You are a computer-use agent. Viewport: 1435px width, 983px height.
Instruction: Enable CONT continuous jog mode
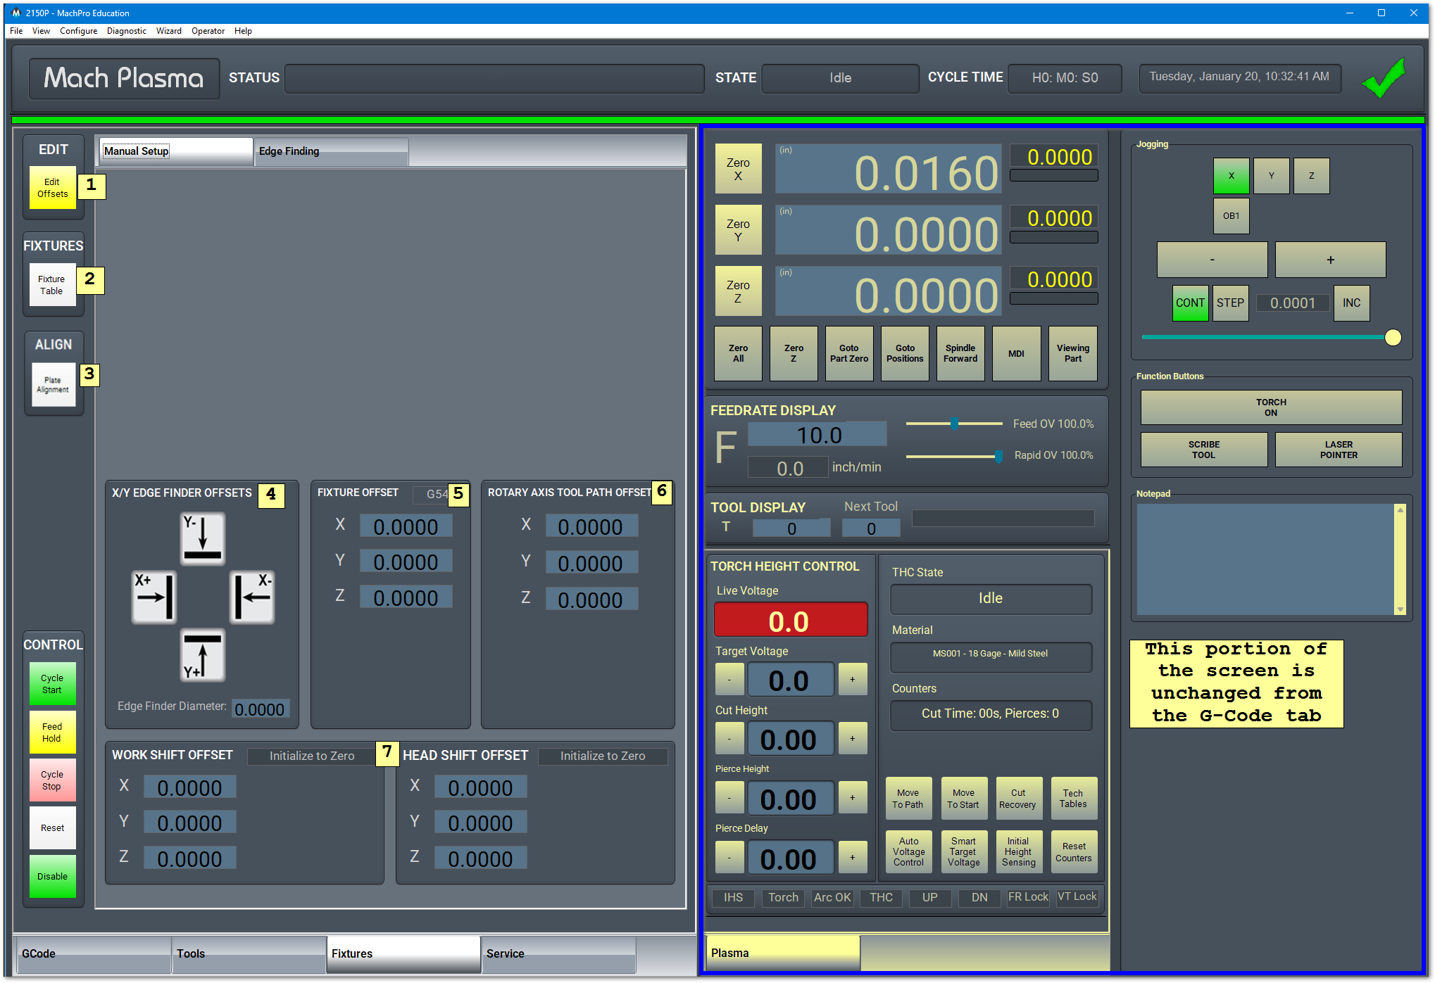tap(1190, 303)
